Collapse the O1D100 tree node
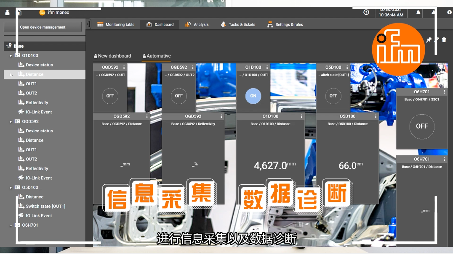Image resolution: width=453 pixels, height=254 pixels. (11, 56)
